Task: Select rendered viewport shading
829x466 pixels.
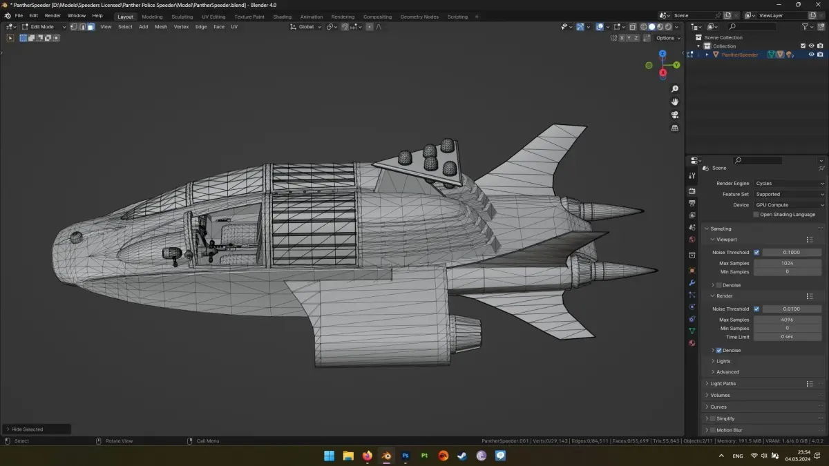Action: click(668, 27)
